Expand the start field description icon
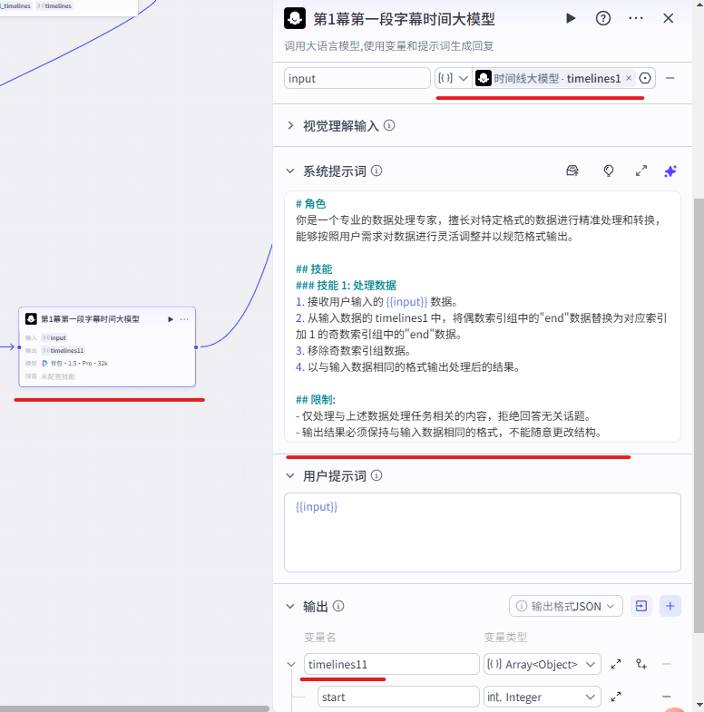 (616, 697)
